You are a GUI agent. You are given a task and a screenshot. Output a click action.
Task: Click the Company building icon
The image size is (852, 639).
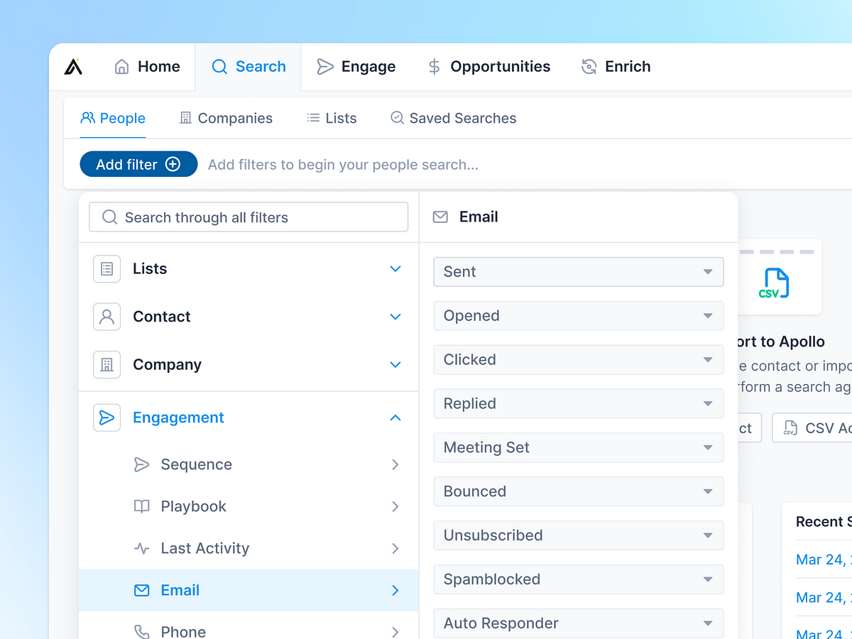[106, 365]
